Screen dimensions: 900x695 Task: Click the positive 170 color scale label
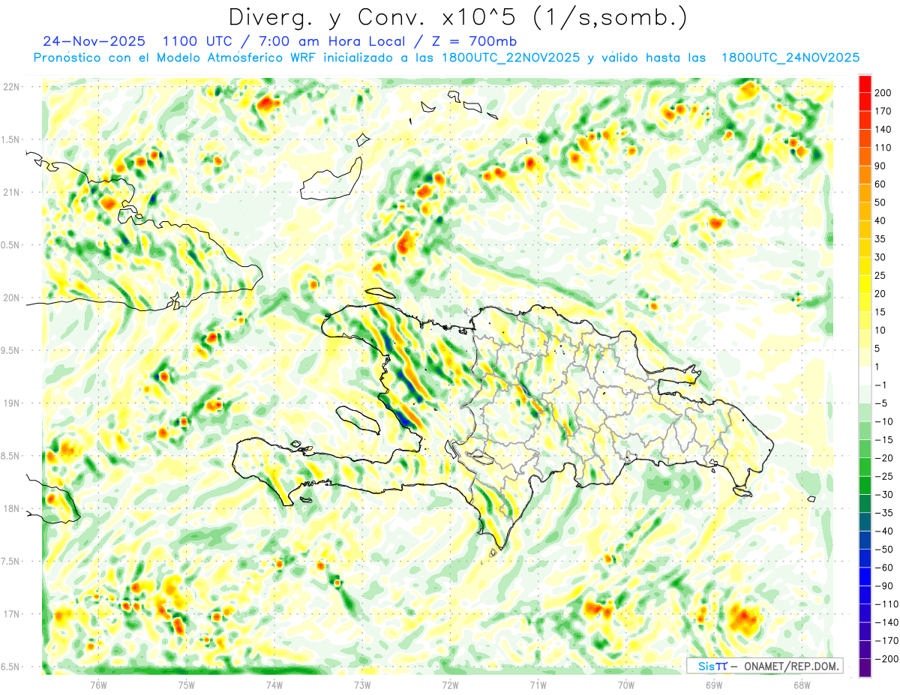884,111
